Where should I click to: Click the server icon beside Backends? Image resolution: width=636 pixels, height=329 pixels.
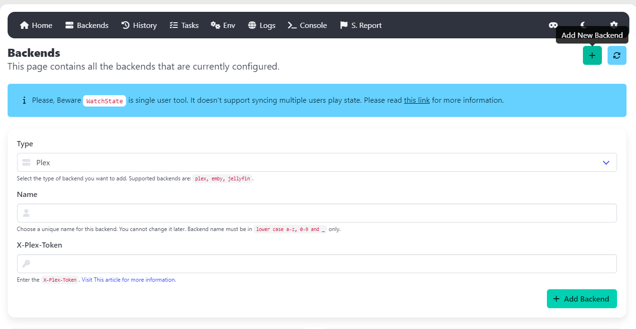click(x=69, y=25)
